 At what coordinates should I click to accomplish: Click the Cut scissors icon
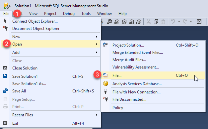pyautogui.click(x=148, y=22)
